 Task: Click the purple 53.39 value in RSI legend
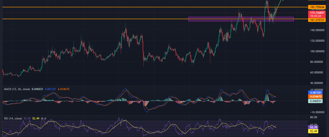click(x=28, y=118)
